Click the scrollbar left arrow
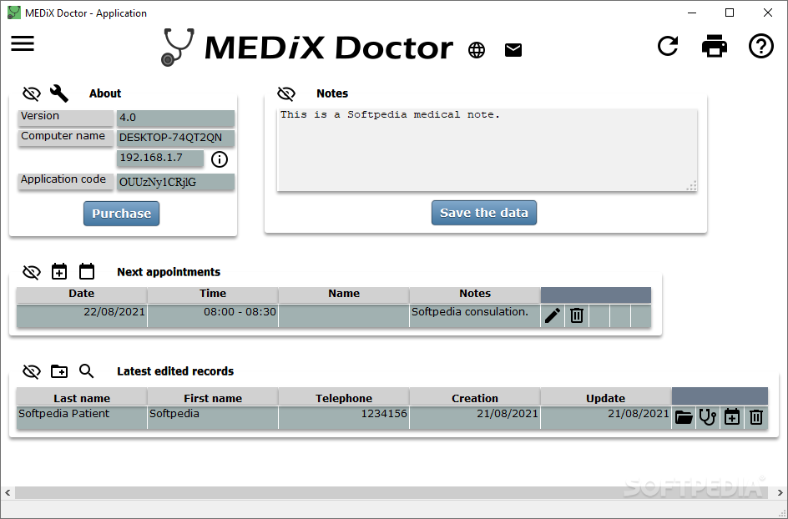This screenshot has height=519, width=788. 8,492
